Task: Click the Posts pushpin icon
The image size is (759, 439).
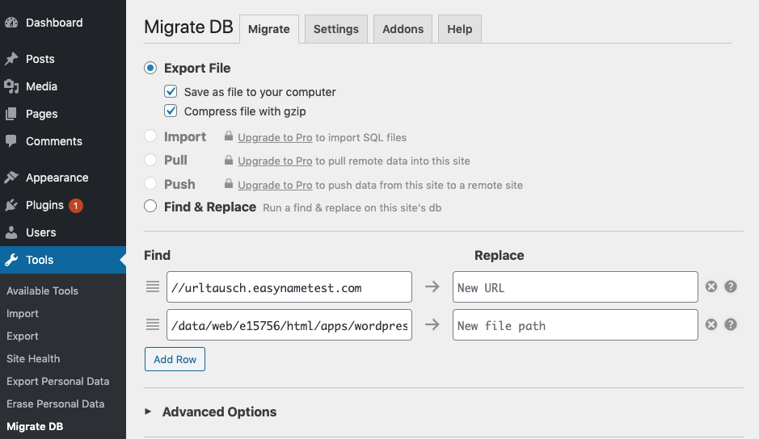Action: [x=11, y=59]
